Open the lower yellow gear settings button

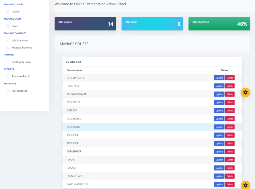pos(245,185)
